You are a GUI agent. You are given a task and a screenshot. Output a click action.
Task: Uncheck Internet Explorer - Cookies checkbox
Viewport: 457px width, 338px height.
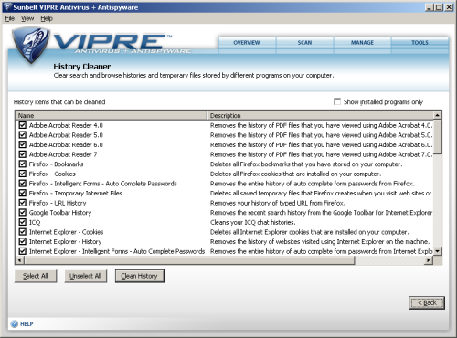click(23, 232)
